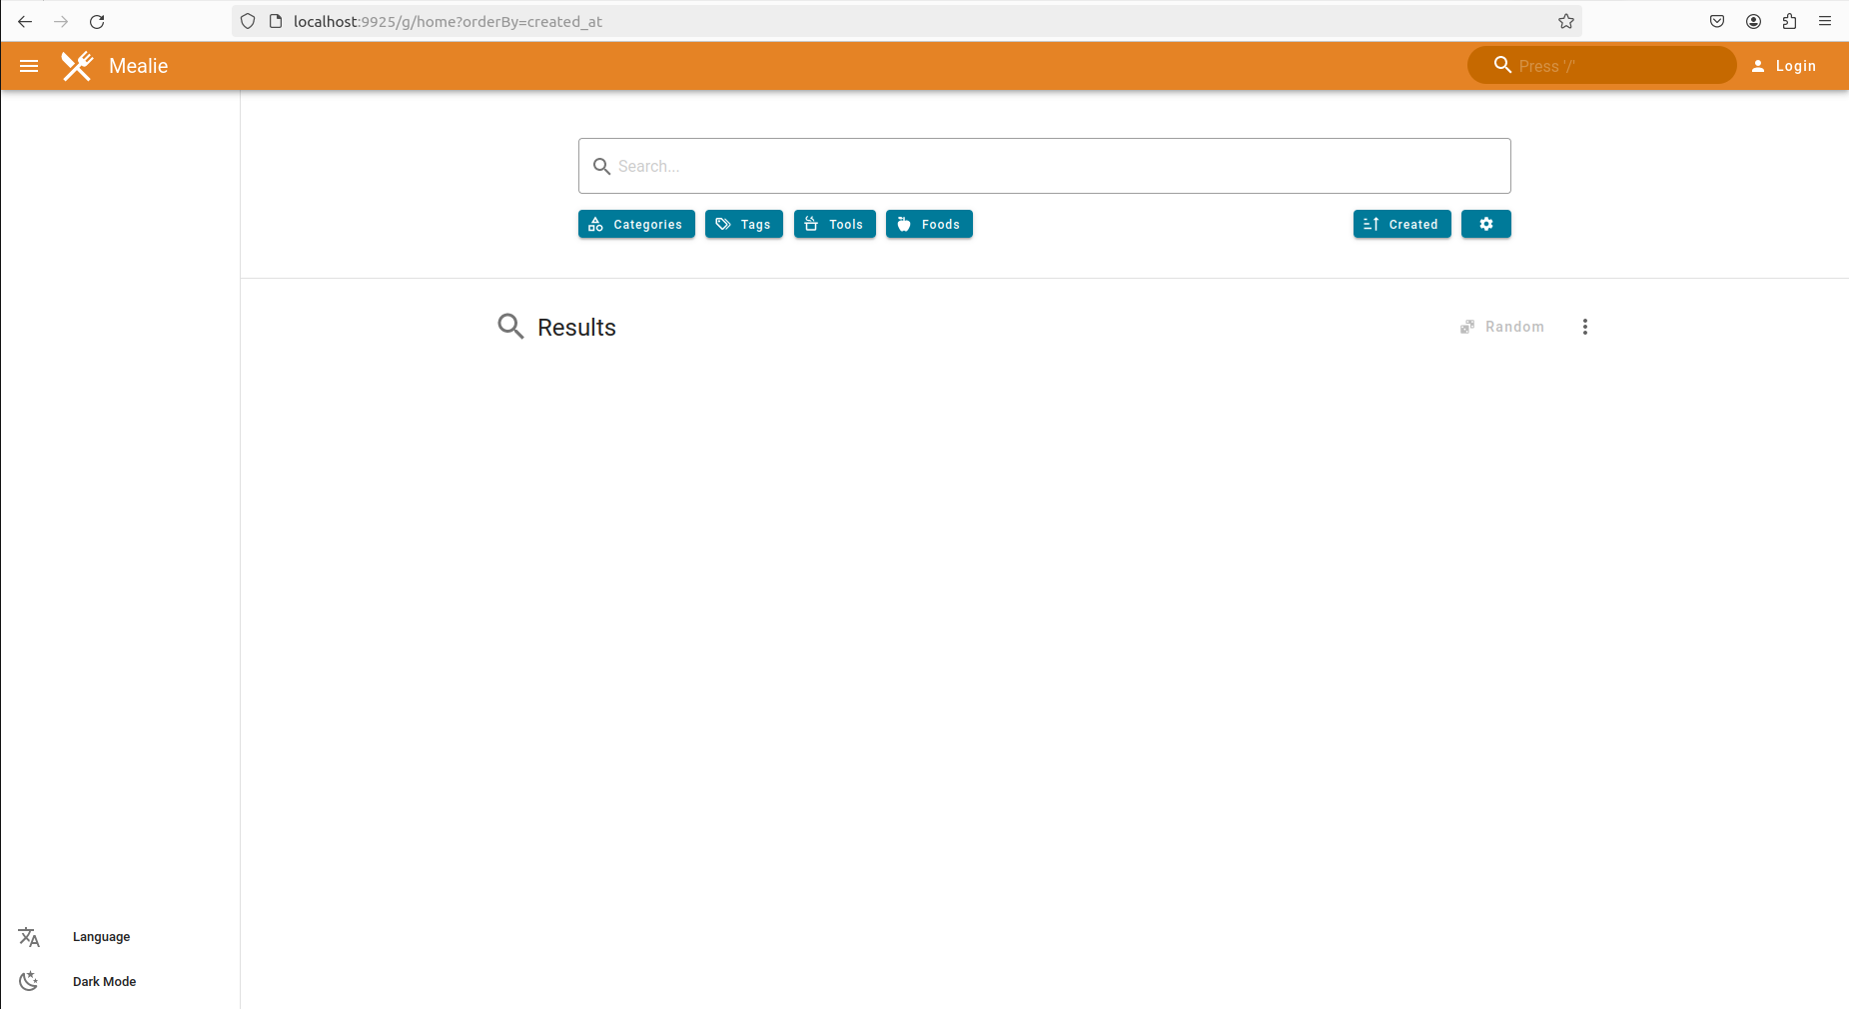This screenshot has height=1009, width=1849.
Task: Focus the main recipe Search field
Action: tap(1044, 166)
